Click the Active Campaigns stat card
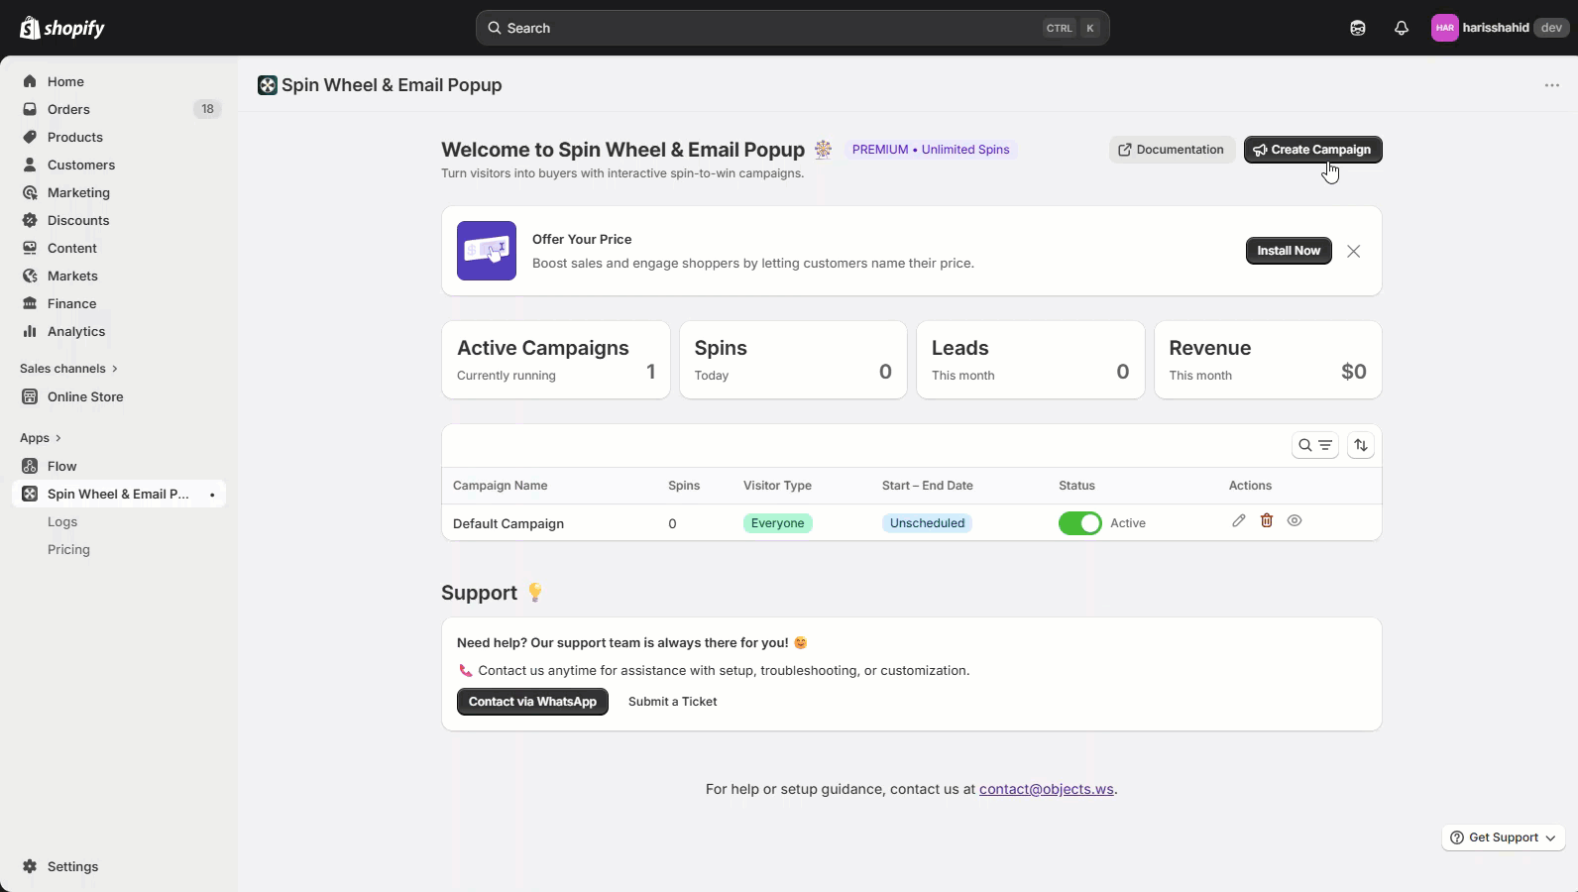1578x892 pixels. [x=556, y=360]
